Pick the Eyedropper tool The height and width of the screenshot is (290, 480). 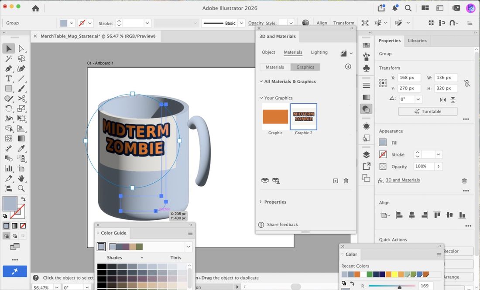[x=21, y=148]
